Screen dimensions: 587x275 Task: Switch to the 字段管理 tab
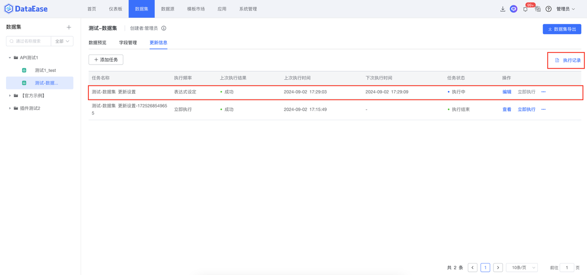[x=129, y=42]
